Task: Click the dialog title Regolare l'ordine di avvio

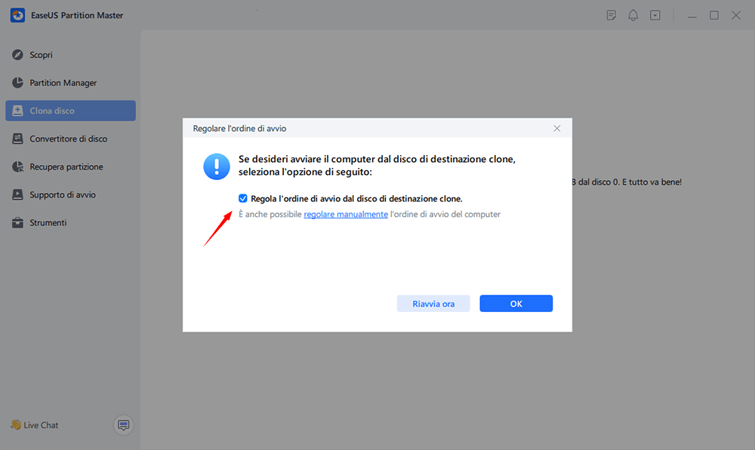Action: (239, 128)
